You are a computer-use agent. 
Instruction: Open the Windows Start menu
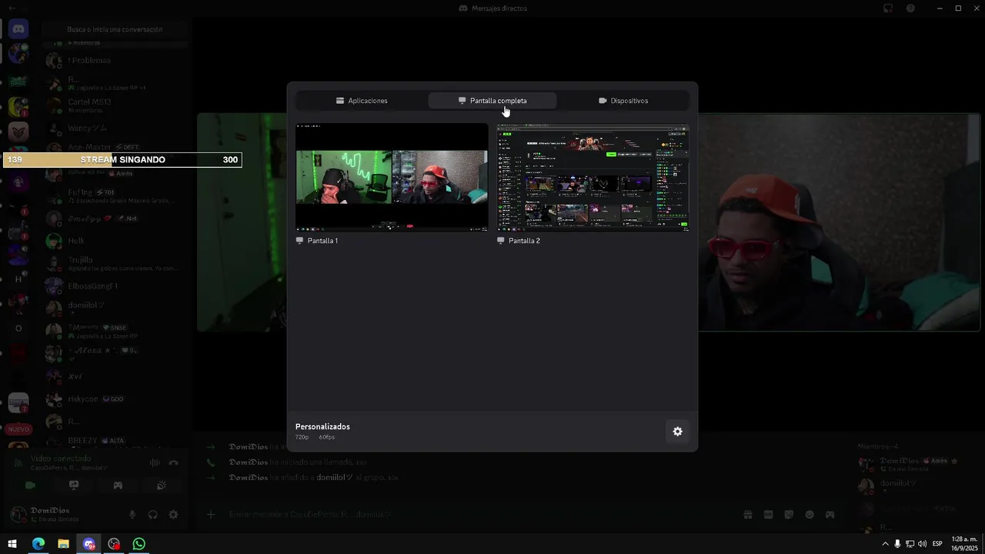pos(12,544)
